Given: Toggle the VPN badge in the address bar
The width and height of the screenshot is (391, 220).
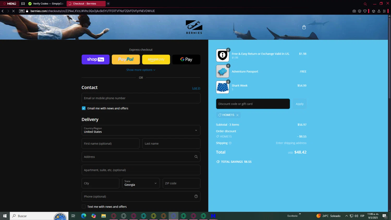Looking at the screenshot, I should pyautogui.click(x=22, y=11).
